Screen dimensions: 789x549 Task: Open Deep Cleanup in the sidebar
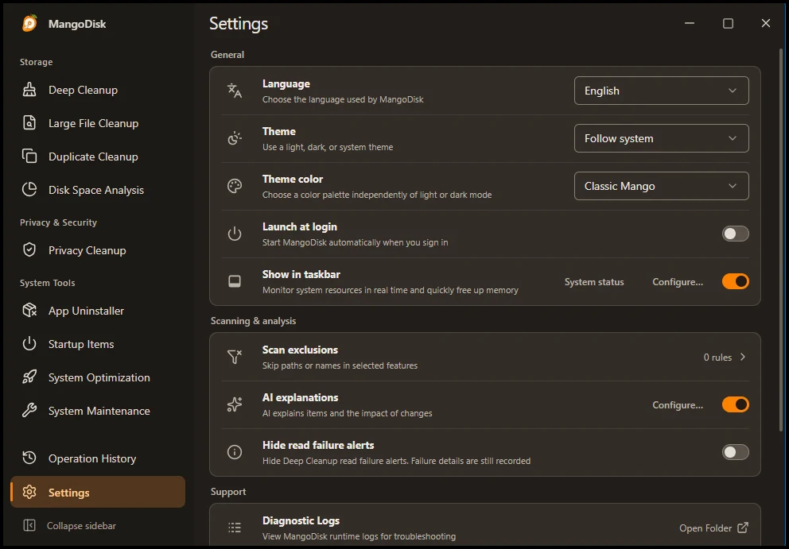[98, 90]
